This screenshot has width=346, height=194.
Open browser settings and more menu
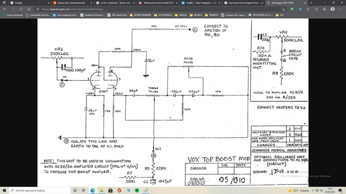(x=341, y=9)
